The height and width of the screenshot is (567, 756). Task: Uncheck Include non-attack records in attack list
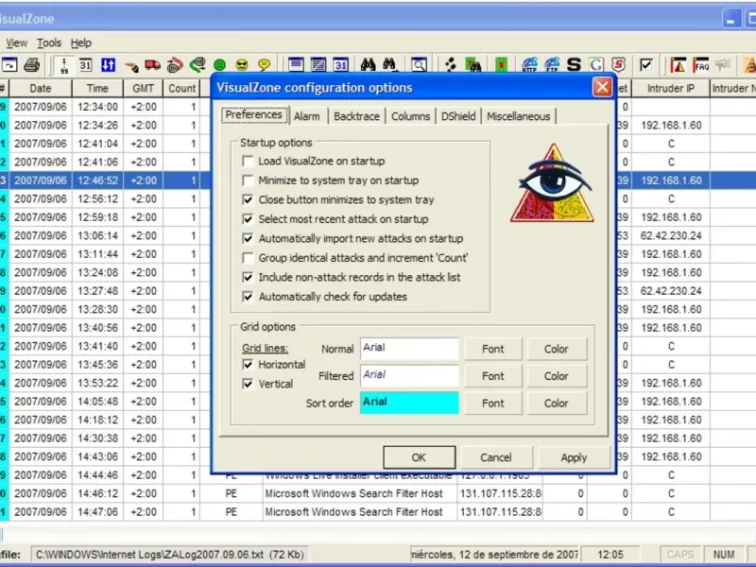click(248, 277)
